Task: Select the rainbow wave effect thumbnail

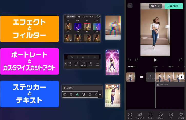Action: coord(78,38)
